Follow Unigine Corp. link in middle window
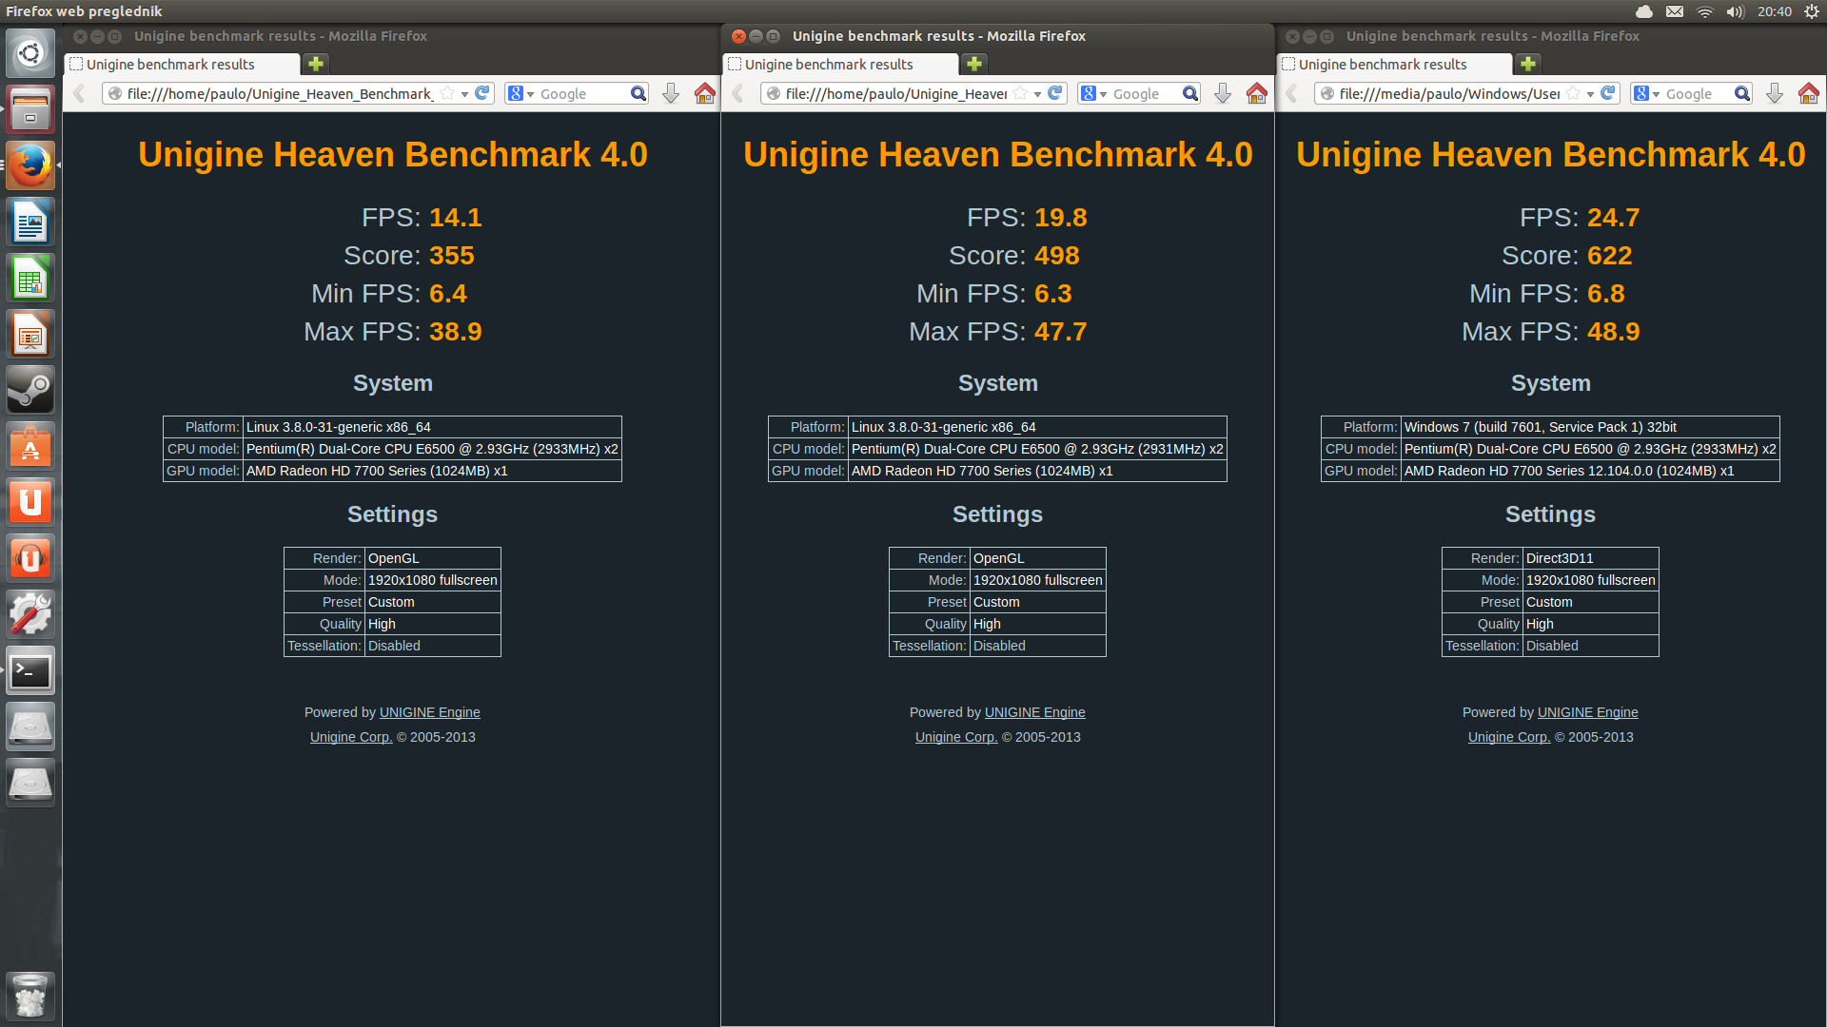Image resolution: width=1827 pixels, height=1027 pixels. pyautogui.click(x=956, y=737)
